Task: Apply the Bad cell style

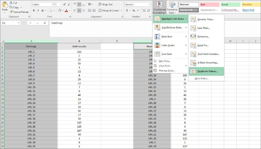Action: click(209, 5)
